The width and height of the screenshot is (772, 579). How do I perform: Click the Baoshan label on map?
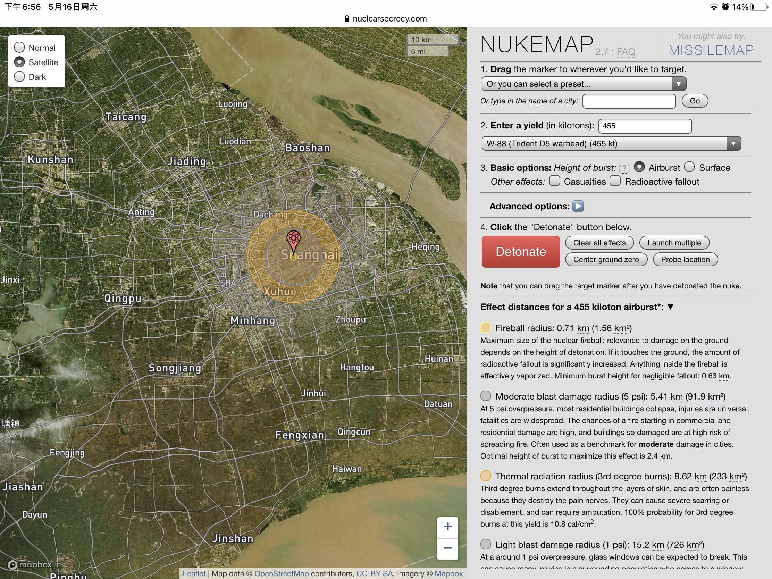[308, 148]
